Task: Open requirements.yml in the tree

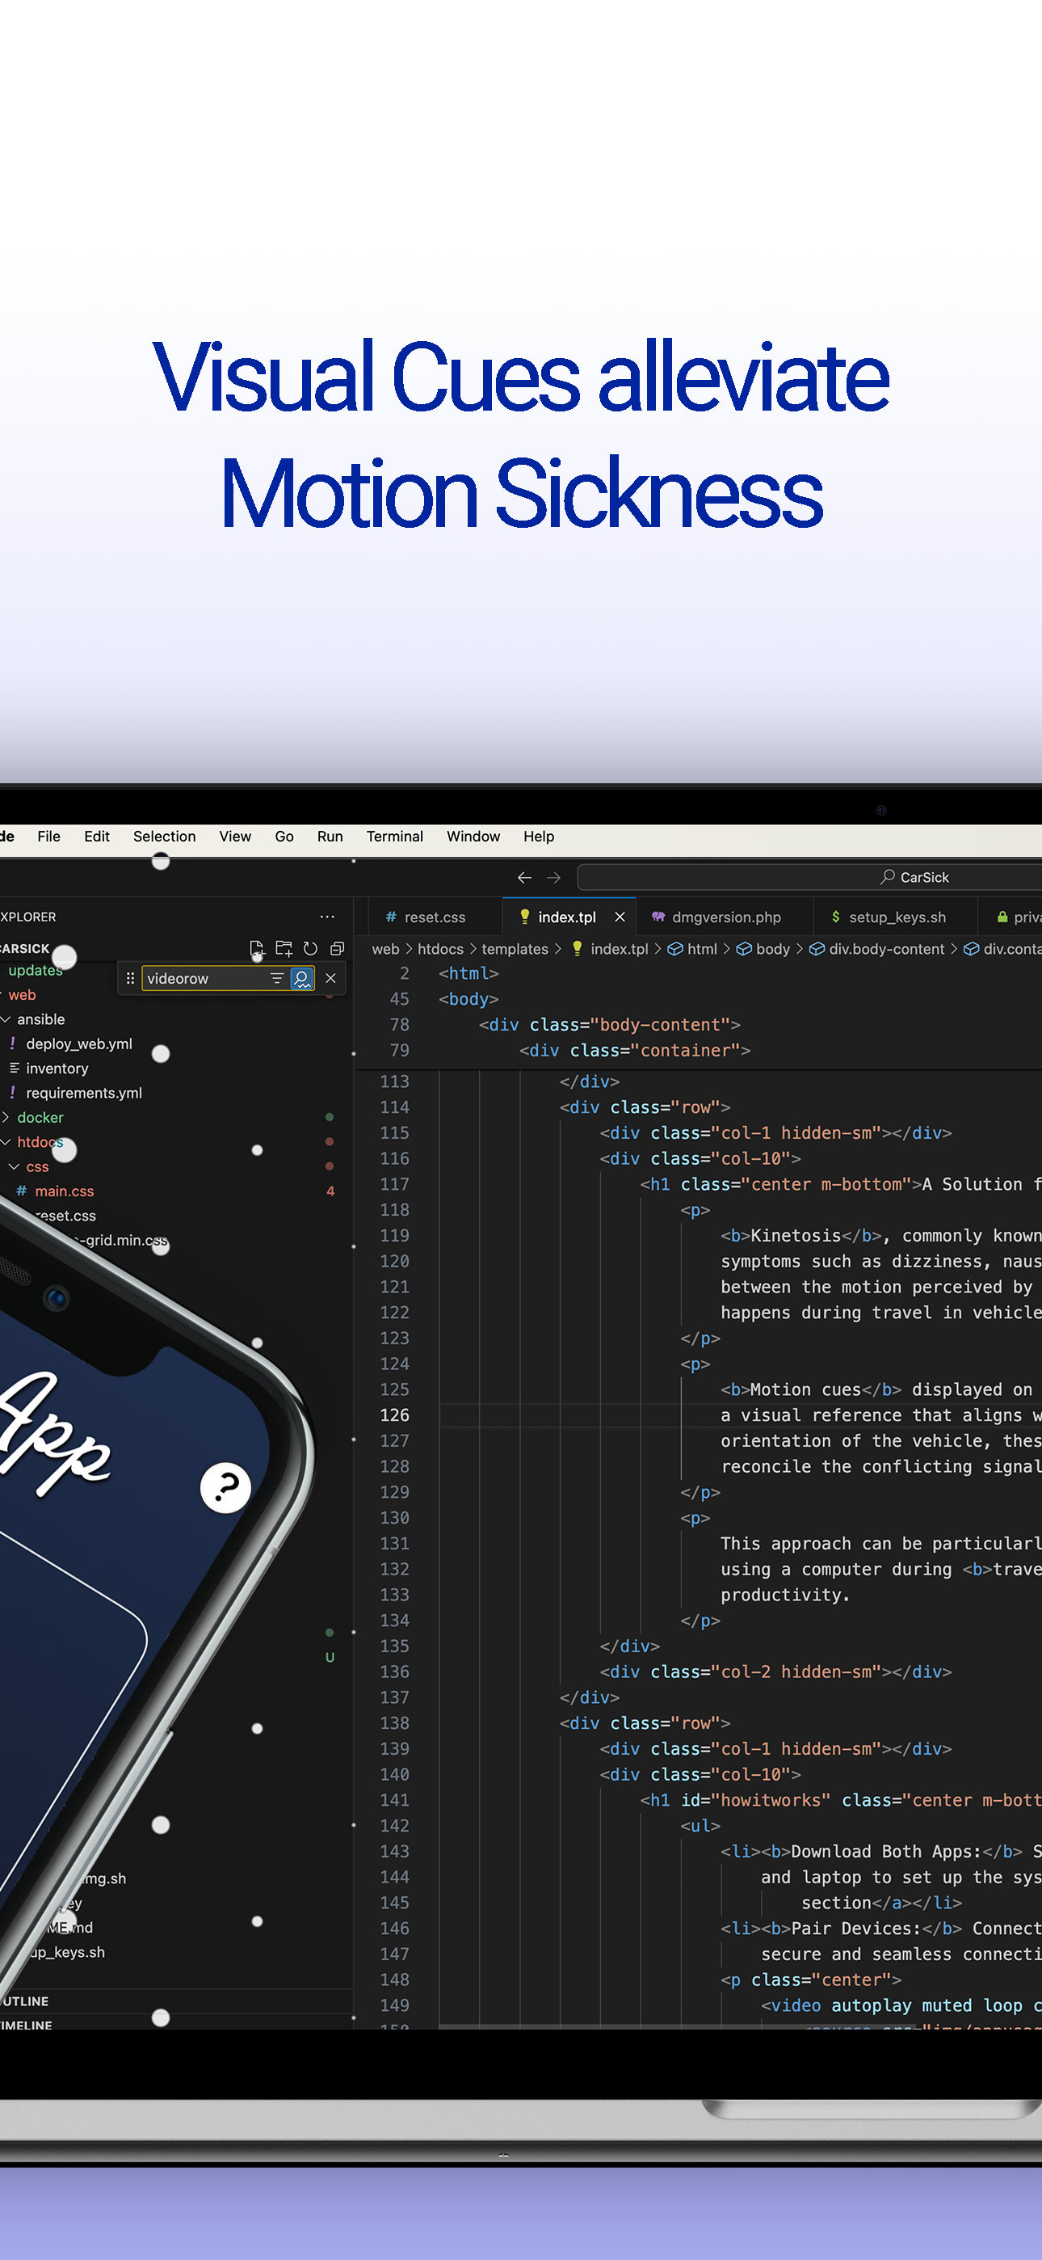Action: pos(83,1093)
